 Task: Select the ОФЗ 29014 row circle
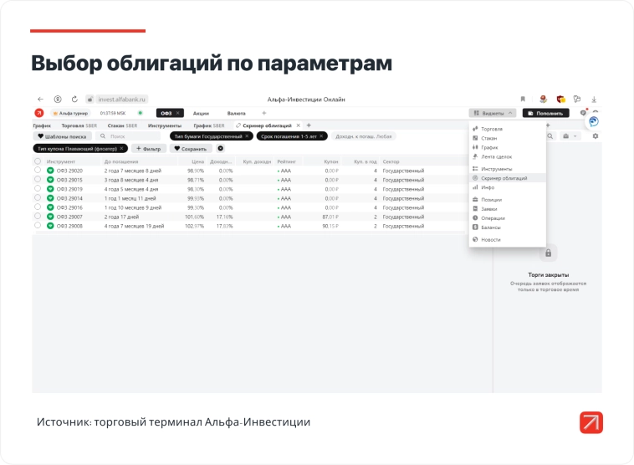38,197
